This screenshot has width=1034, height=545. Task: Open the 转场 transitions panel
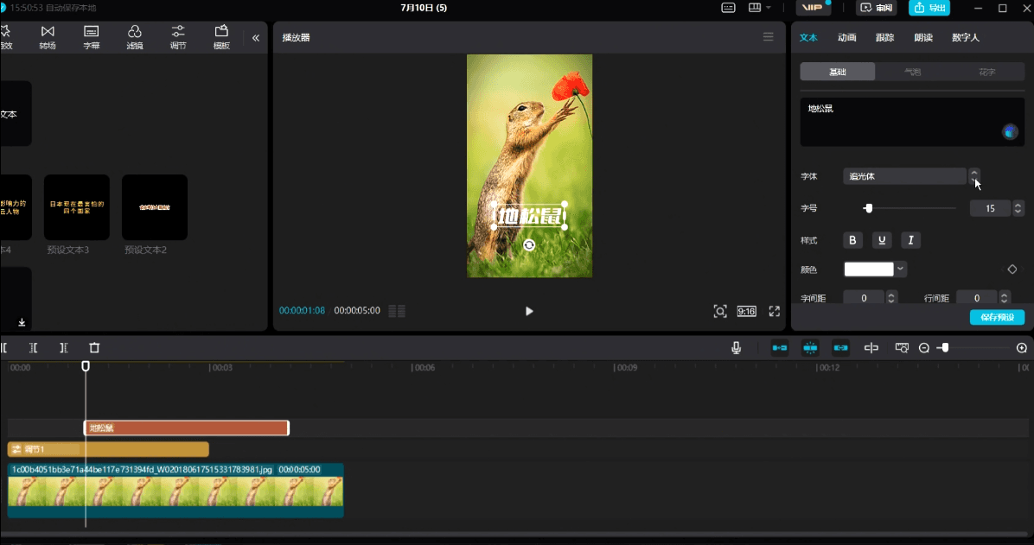point(48,37)
